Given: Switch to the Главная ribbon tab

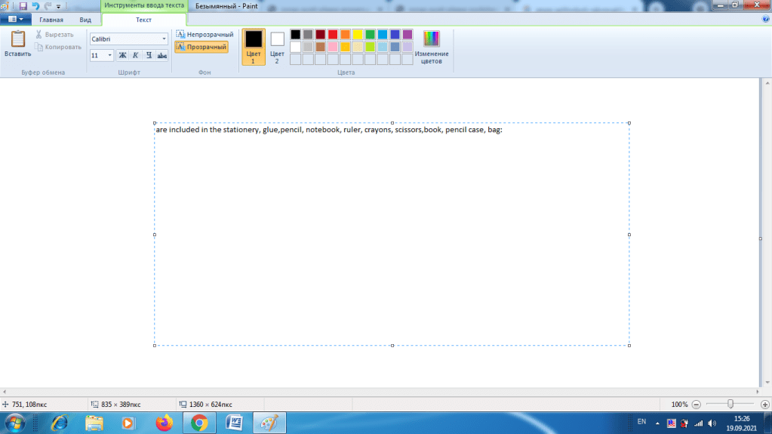Looking at the screenshot, I should [51, 20].
